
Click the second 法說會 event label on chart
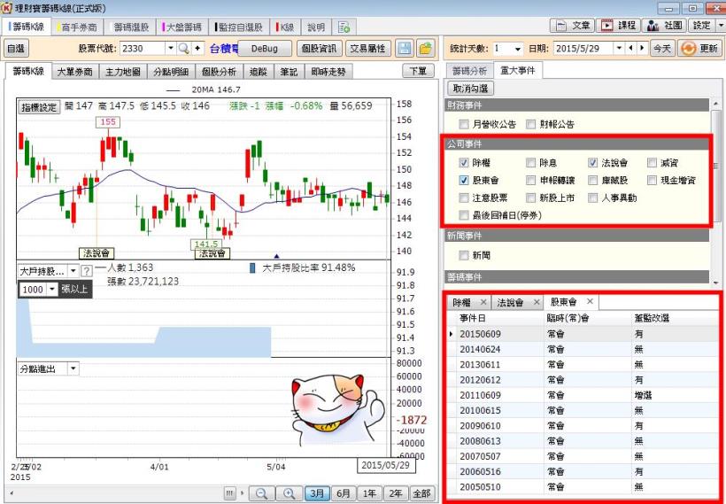coord(212,253)
